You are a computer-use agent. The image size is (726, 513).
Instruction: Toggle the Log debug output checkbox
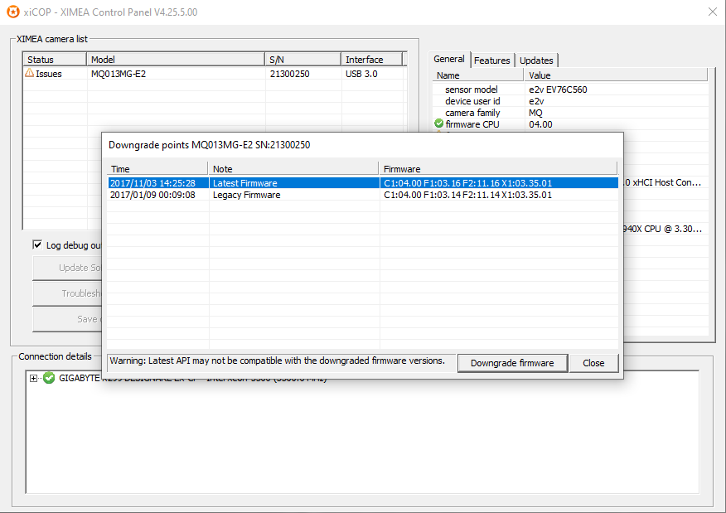(x=37, y=245)
